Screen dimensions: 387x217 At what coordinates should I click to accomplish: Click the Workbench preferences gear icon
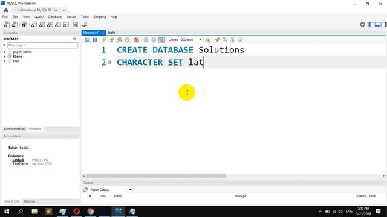click(362, 24)
